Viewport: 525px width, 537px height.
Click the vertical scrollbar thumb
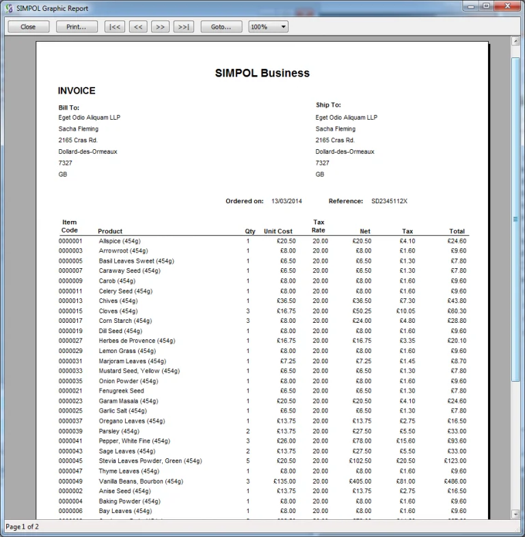(x=516, y=219)
